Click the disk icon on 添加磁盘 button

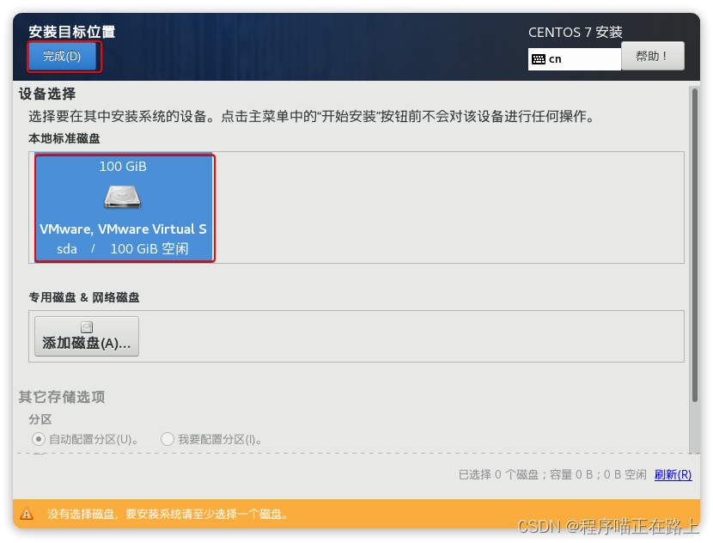click(x=86, y=327)
